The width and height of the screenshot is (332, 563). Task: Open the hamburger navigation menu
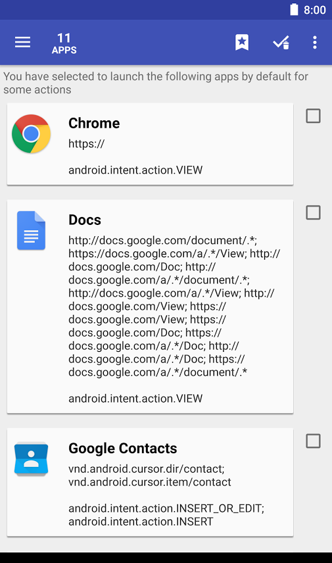[22, 42]
